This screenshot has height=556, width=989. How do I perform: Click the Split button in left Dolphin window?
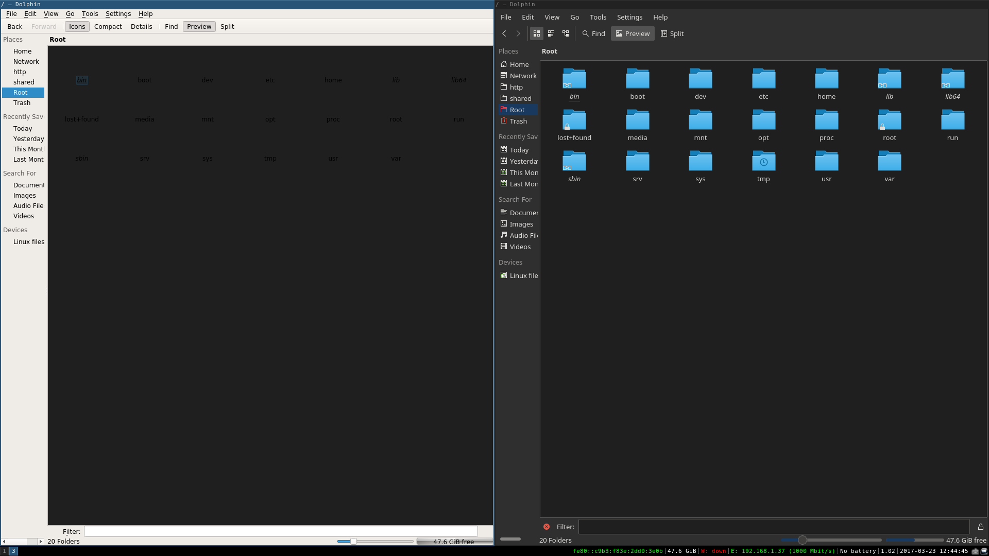coord(227,26)
